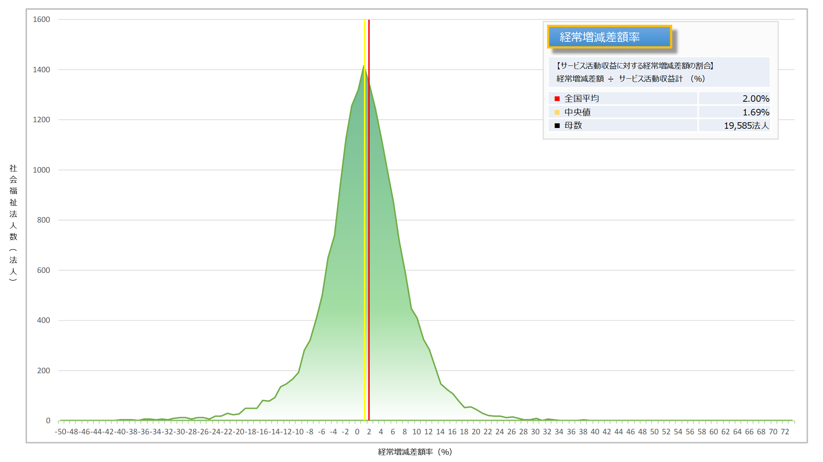Select the 全国平均 label

coord(582,99)
